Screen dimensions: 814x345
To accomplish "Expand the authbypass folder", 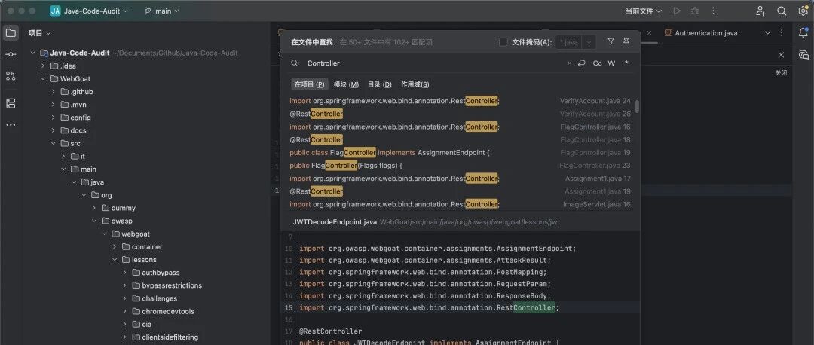I will (125, 273).
